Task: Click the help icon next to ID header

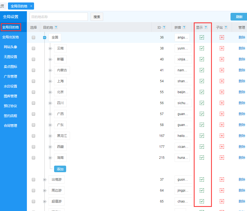Action: pyautogui.click(x=164, y=27)
